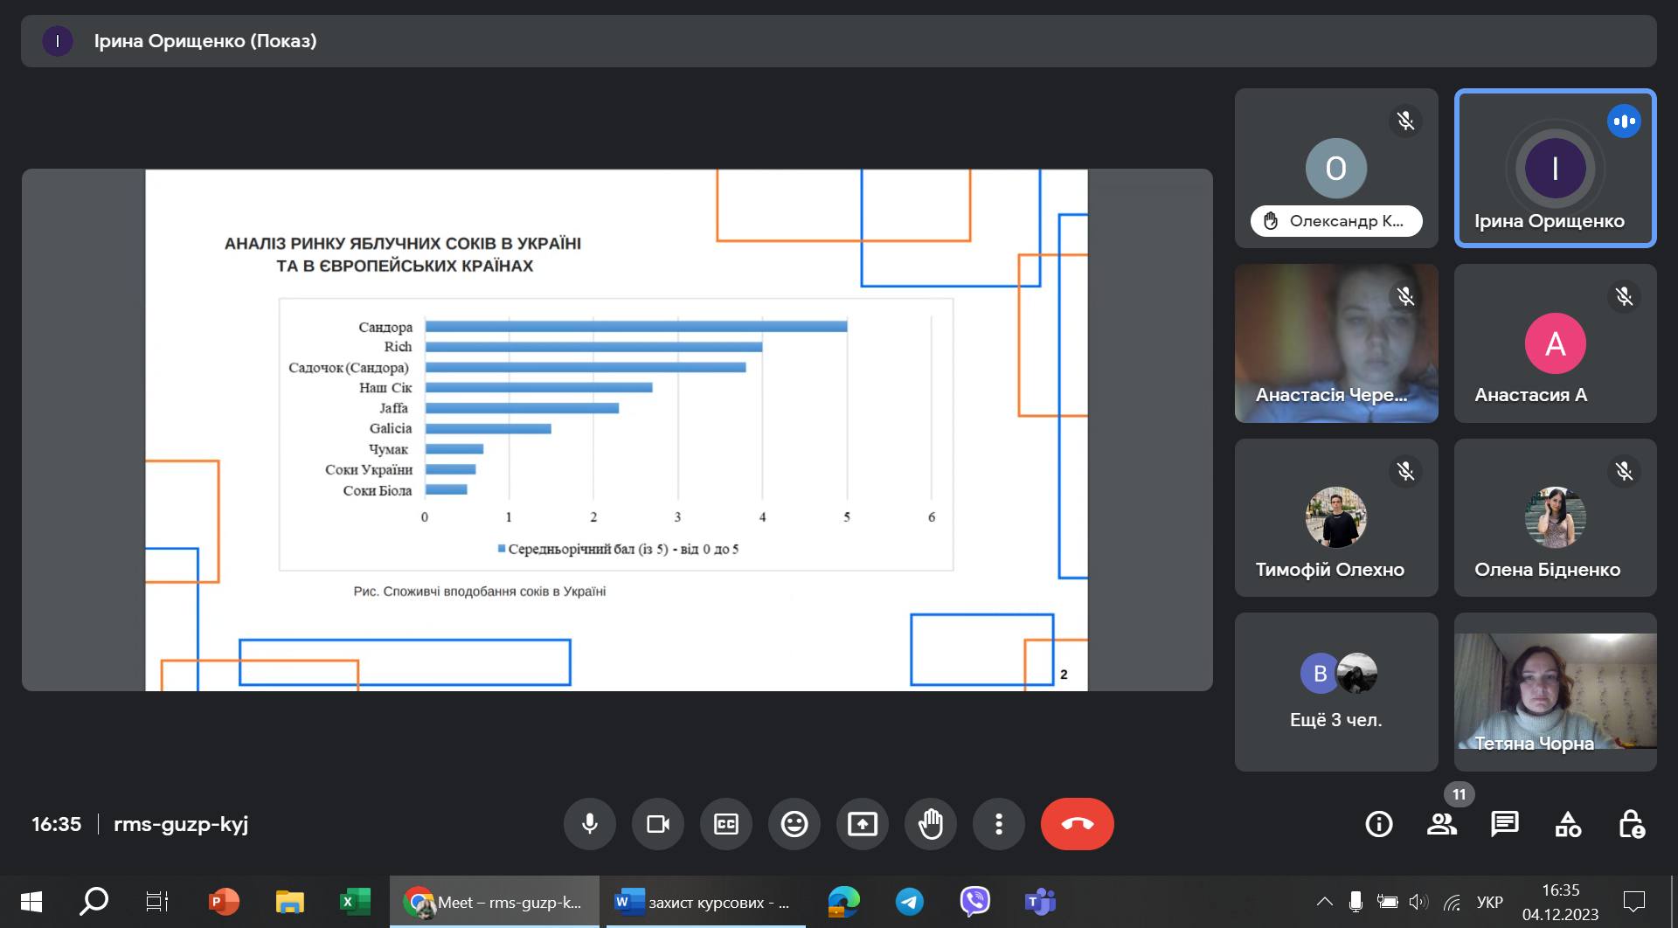Open the chat panel

coord(1505,824)
